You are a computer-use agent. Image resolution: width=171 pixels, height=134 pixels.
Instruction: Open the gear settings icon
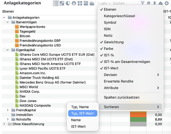[167, 3]
